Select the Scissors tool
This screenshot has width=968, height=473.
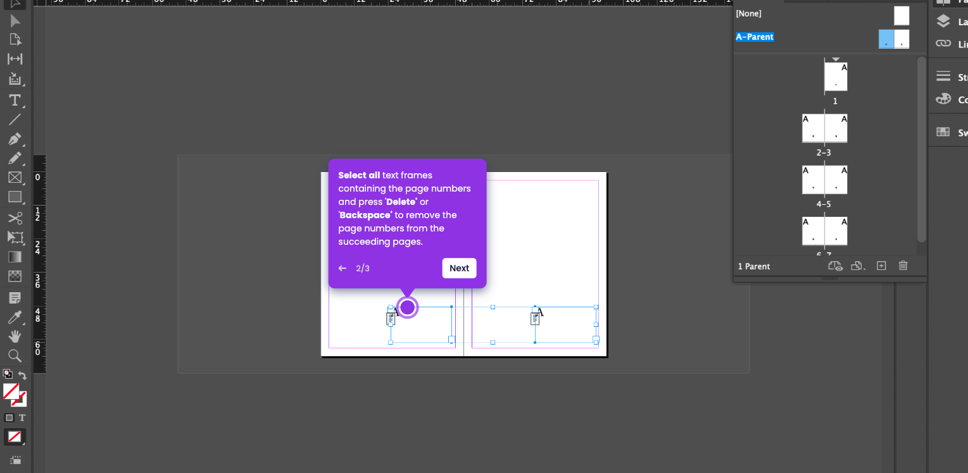(x=15, y=218)
